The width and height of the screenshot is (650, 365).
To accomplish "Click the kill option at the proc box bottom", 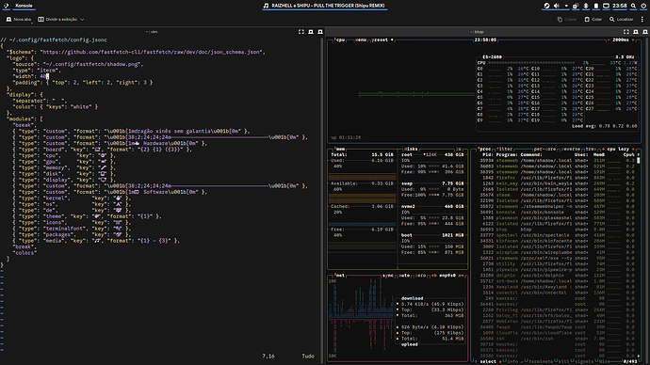I will tap(563, 361).
